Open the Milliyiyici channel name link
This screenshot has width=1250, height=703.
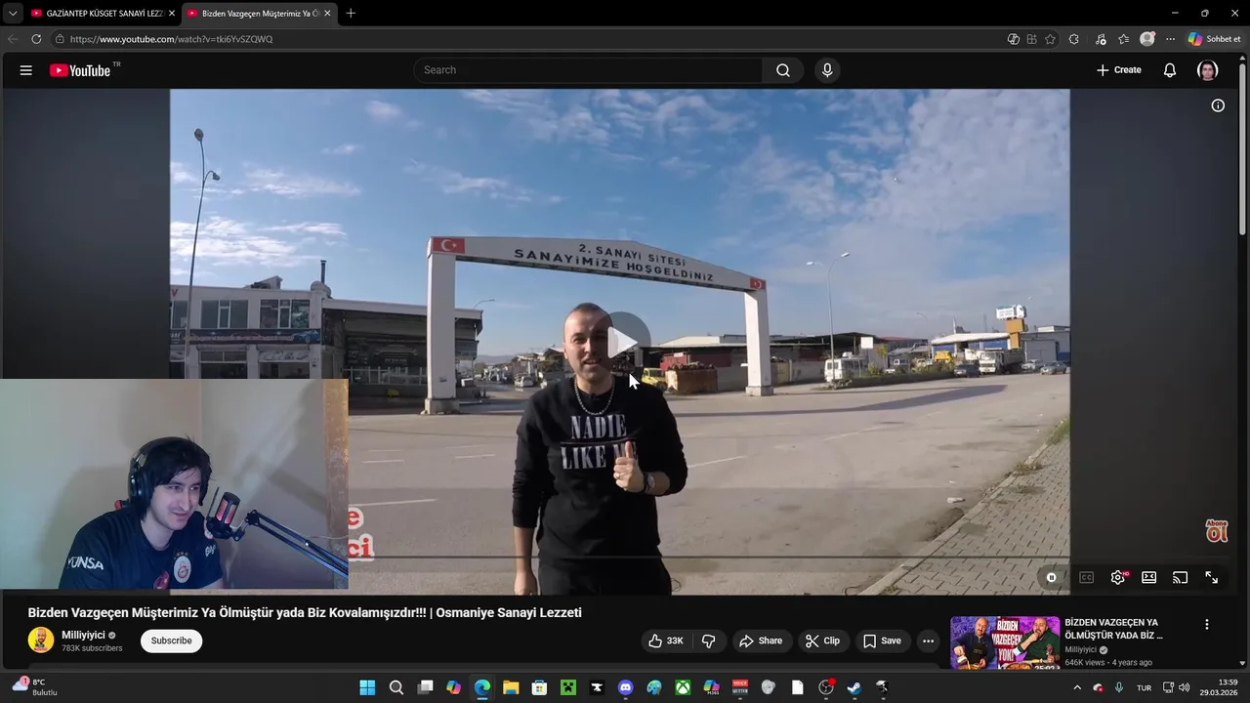[x=83, y=635]
